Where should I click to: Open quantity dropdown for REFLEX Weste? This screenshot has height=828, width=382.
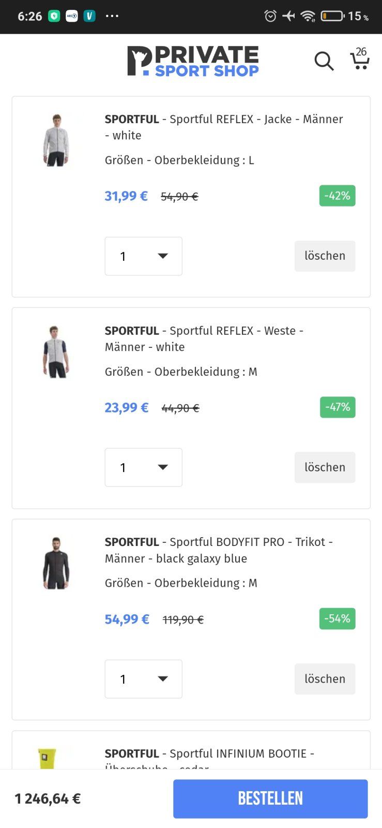[144, 467]
